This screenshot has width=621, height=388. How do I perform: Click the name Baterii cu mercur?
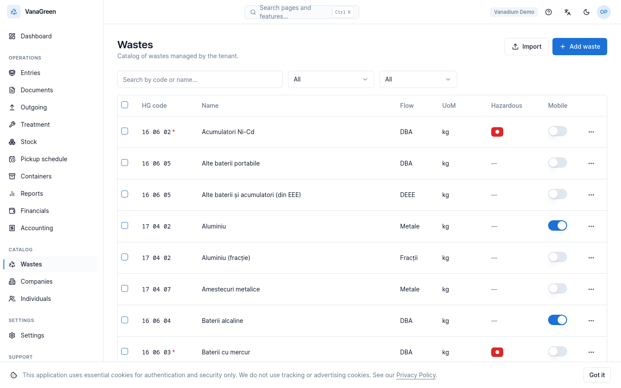[x=226, y=352]
